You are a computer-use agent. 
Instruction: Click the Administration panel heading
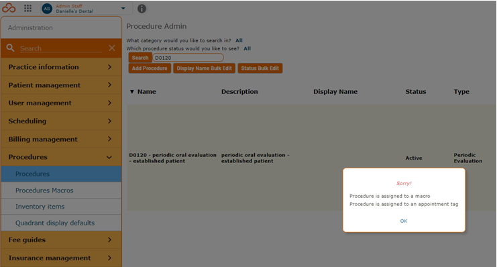point(30,28)
